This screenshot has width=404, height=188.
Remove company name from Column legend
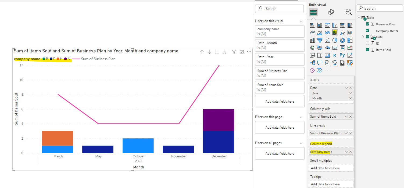pyautogui.click(x=351, y=152)
